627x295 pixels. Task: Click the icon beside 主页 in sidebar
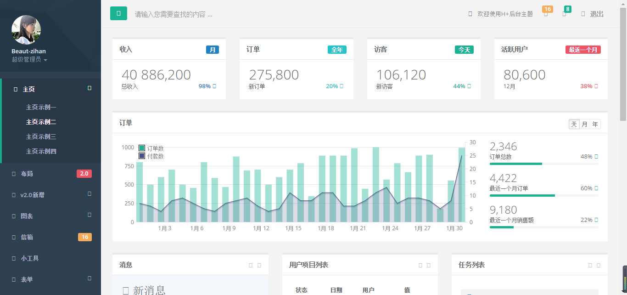[16, 90]
